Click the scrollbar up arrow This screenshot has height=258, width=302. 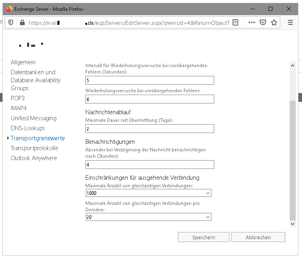(x=292, y=65)
